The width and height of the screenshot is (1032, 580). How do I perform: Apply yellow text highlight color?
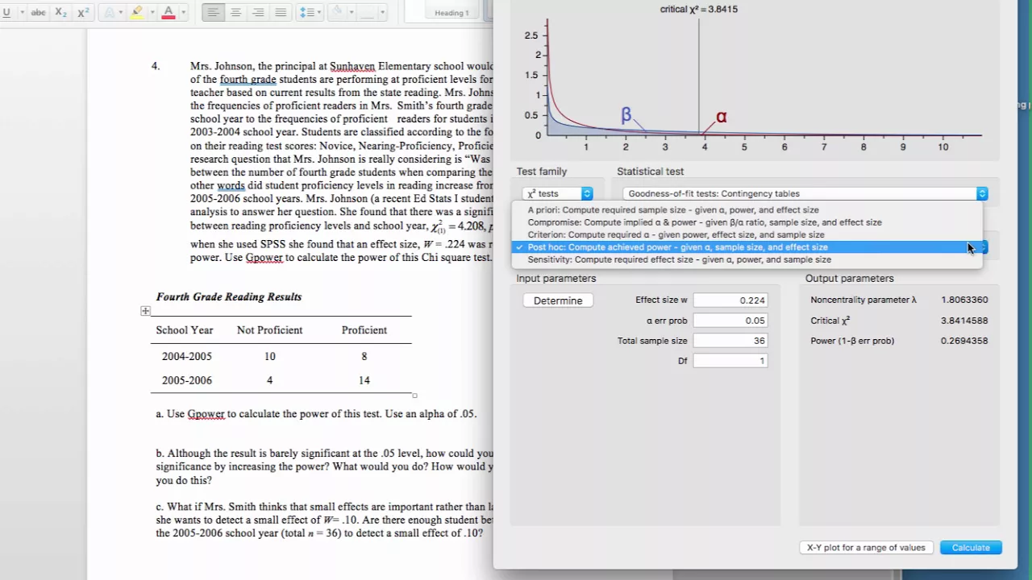pos(137,13)
